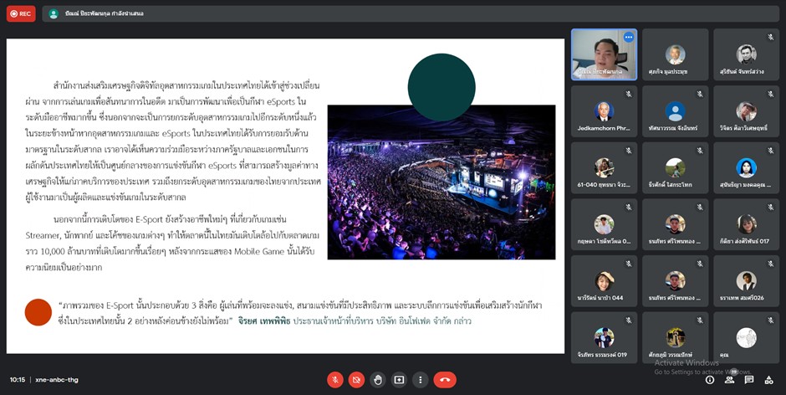Click the dark green circle on the slide
786x395 pixels.
(441, 86)
